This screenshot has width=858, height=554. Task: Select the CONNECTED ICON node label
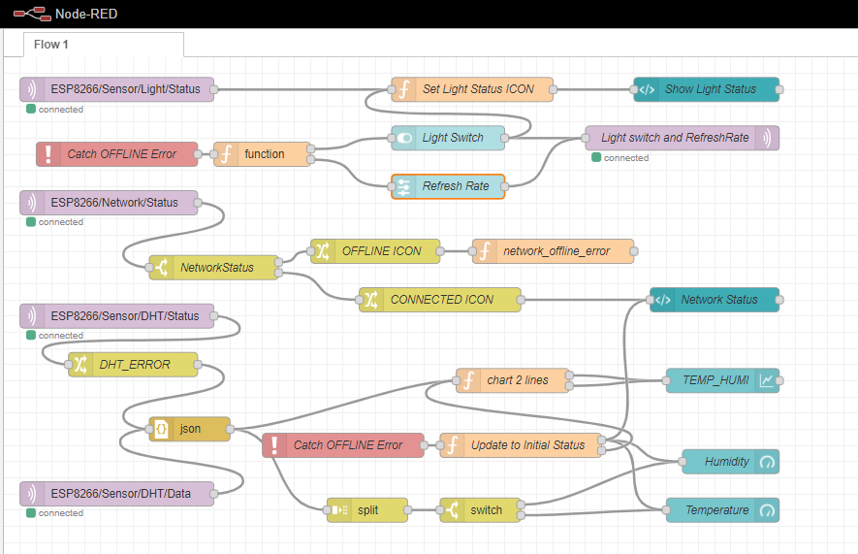coord(441,300)
